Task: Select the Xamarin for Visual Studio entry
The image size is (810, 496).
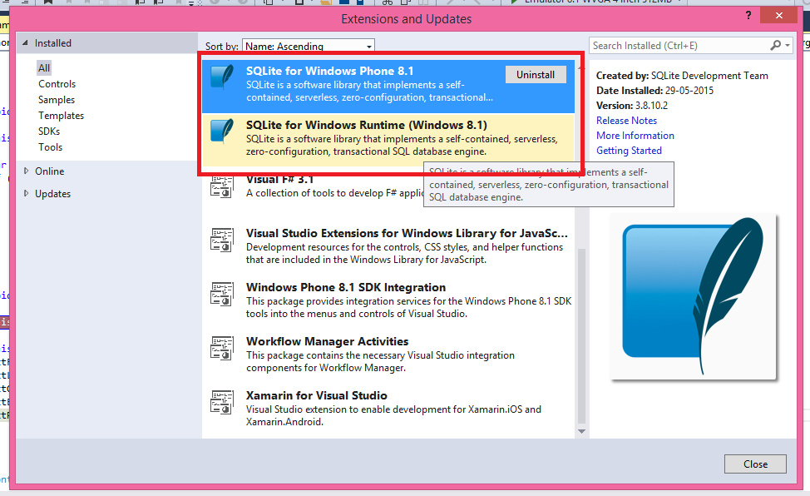Action: click(388, 408)
